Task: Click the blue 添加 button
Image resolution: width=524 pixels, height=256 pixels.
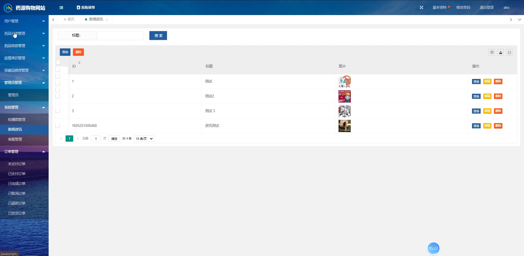Action: pyautogui.click(x=65, y=52)
